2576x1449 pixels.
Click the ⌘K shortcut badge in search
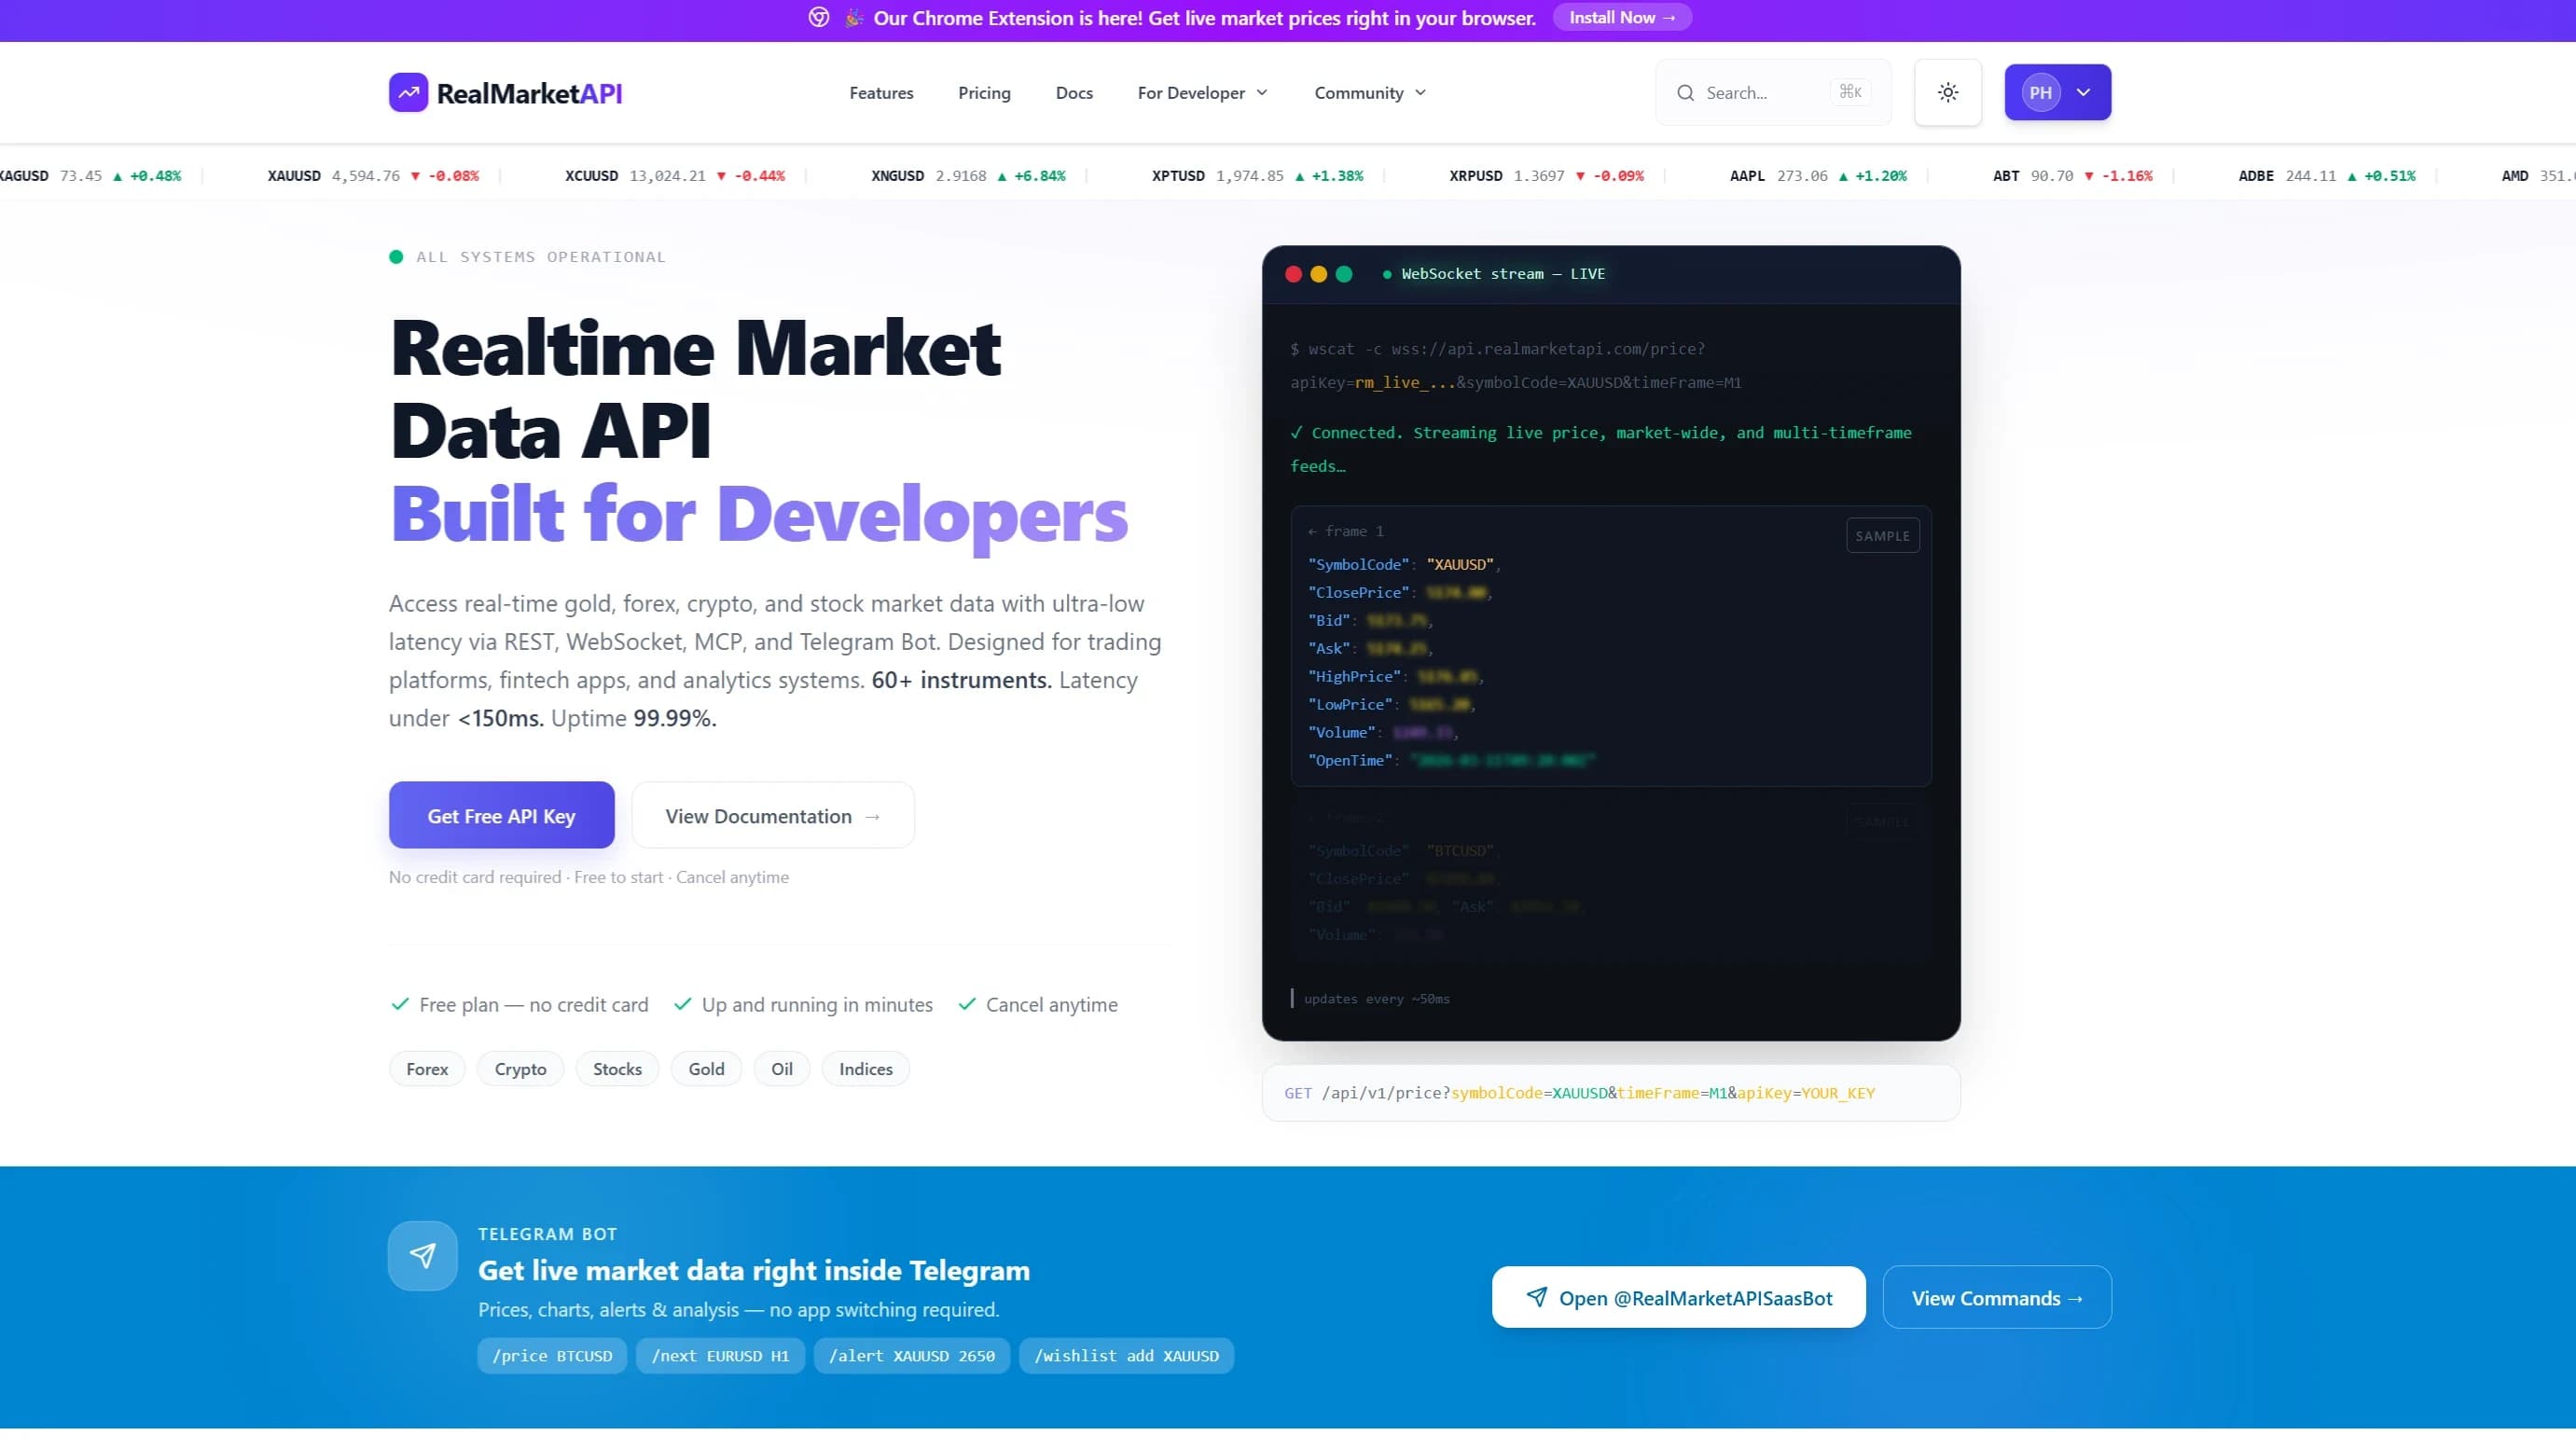click(1850, 92)
